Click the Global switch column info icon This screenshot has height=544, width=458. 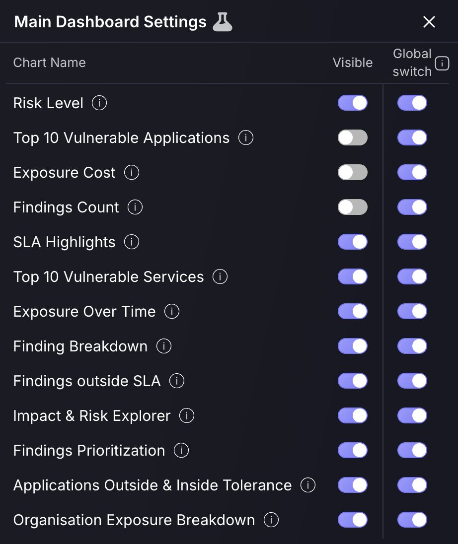[442, 63]
